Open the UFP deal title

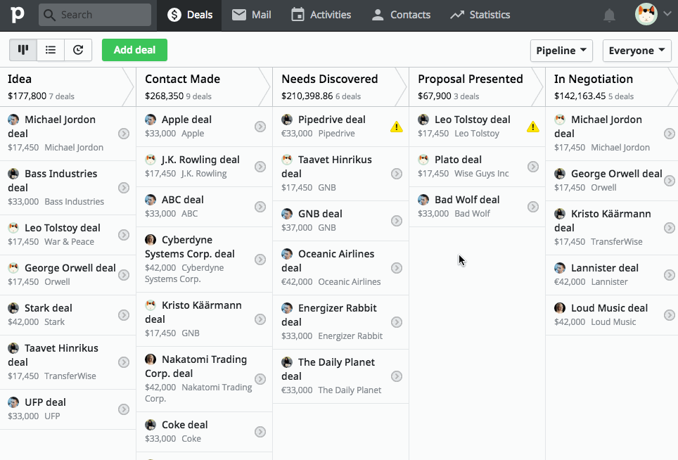(x=45, y=402)
